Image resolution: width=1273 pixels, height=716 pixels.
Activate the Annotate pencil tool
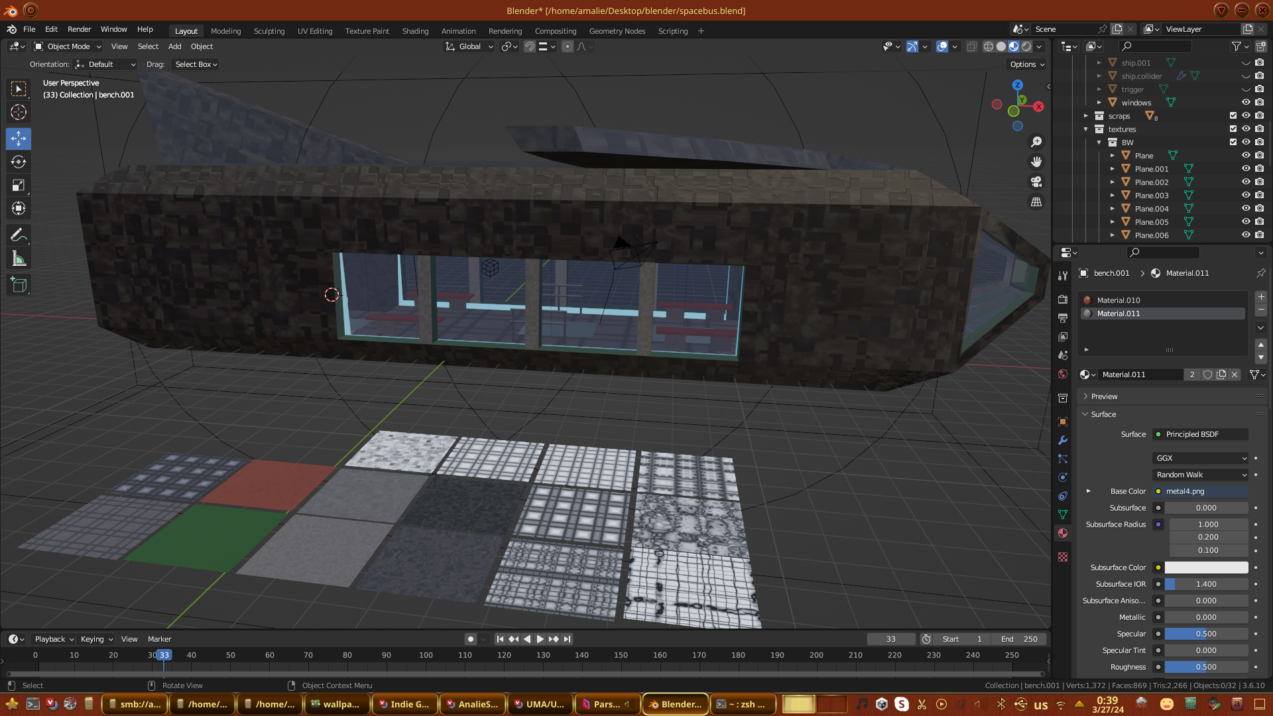pos(19,235)
